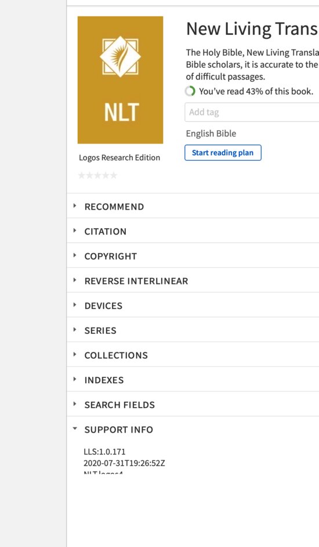Expand the Copyright section
This screenshot has width=319, height=547.
click(193, 256)
